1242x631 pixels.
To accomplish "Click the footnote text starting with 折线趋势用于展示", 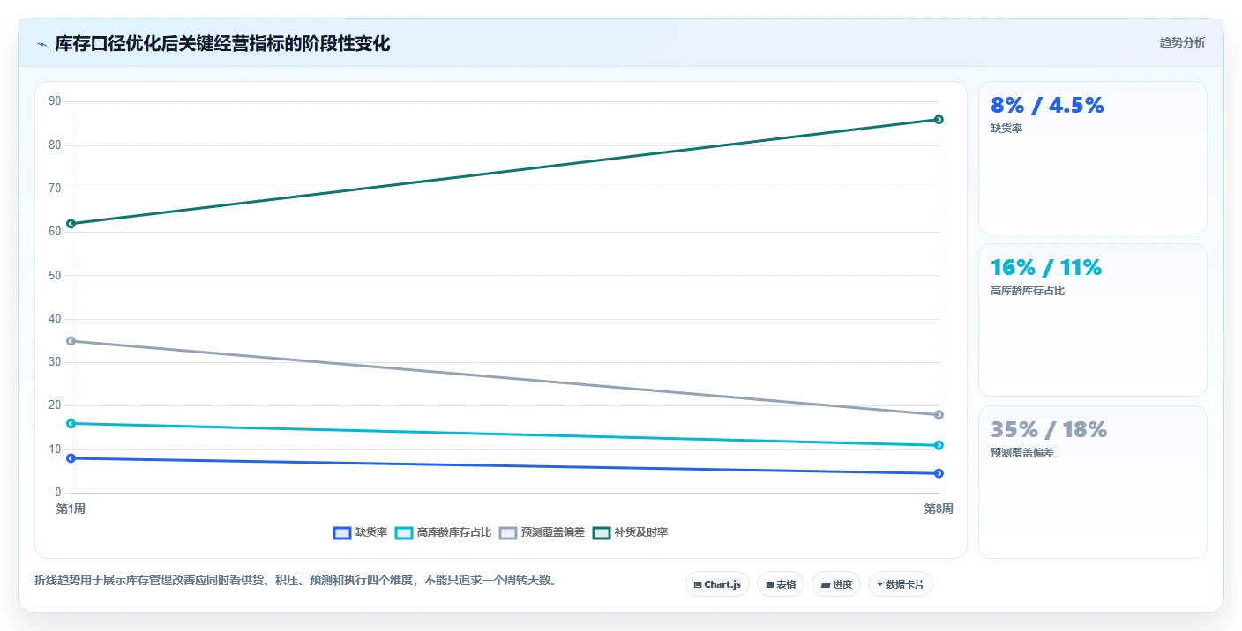I will tap(296, 581).
